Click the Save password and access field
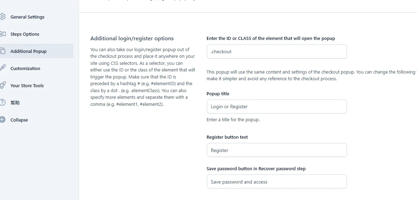417x200 pixels. (x=277, y=182)
